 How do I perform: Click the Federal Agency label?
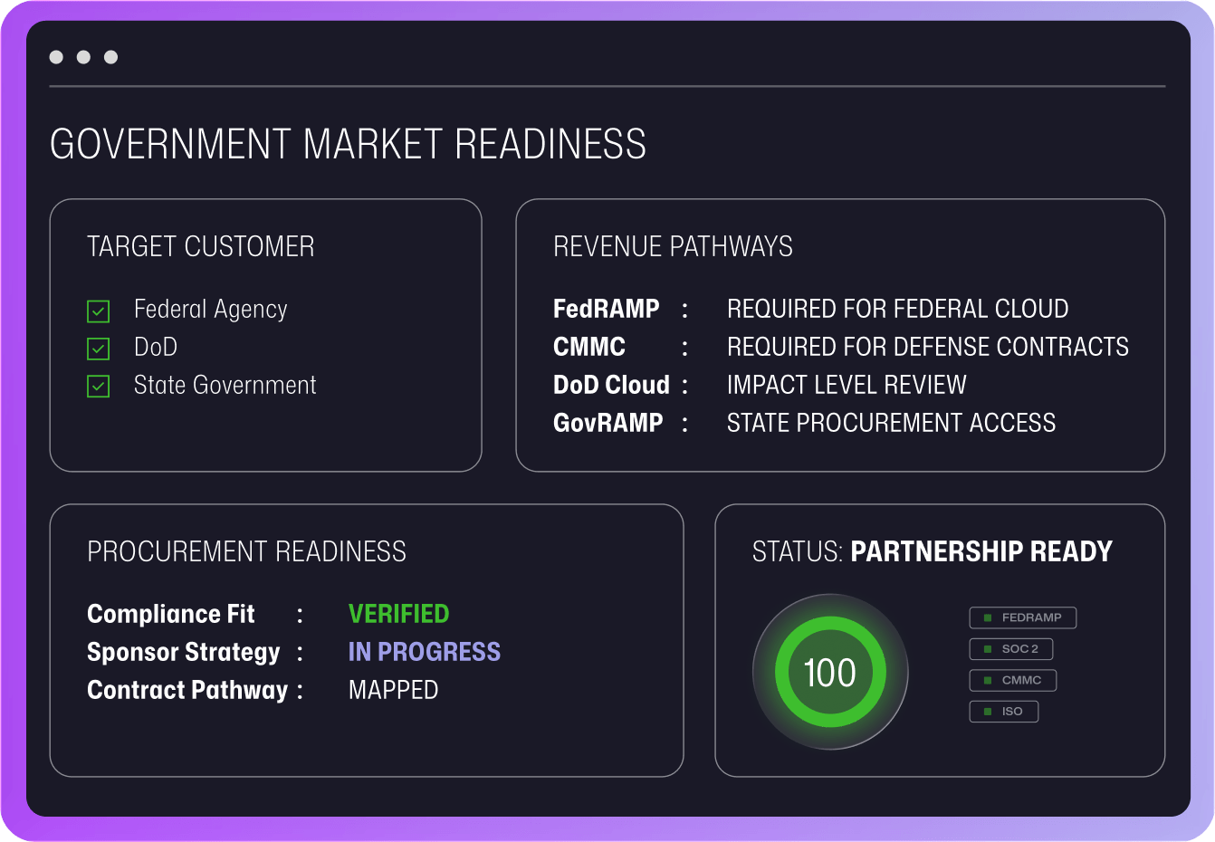point(210,311)
